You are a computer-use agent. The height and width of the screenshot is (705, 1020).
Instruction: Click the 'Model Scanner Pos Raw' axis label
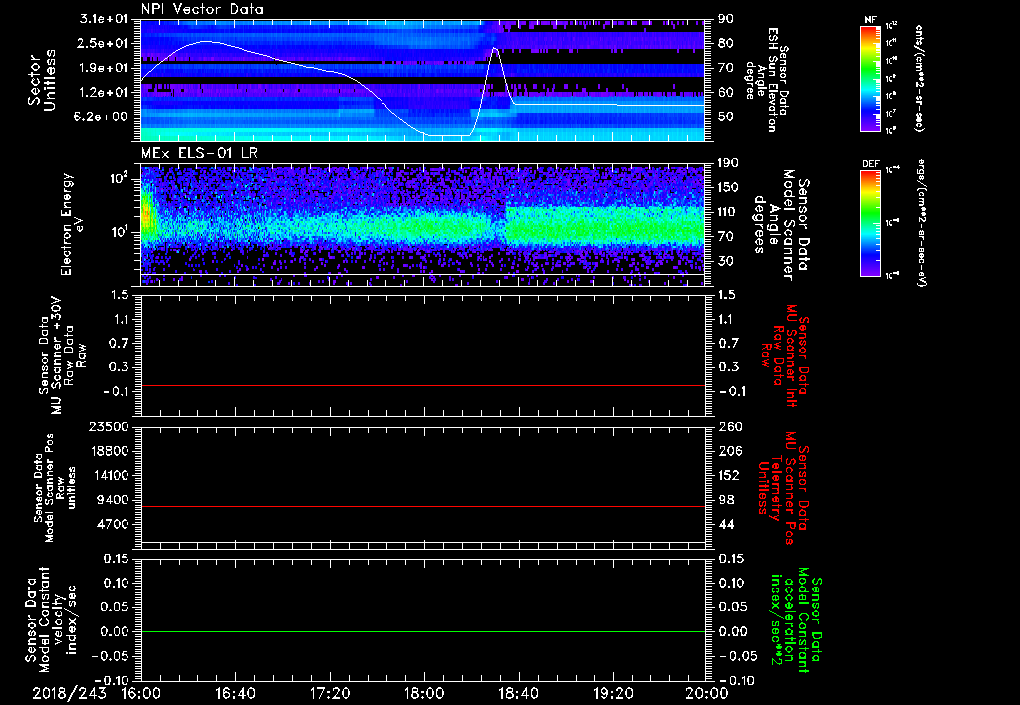(x=55, y=488)
